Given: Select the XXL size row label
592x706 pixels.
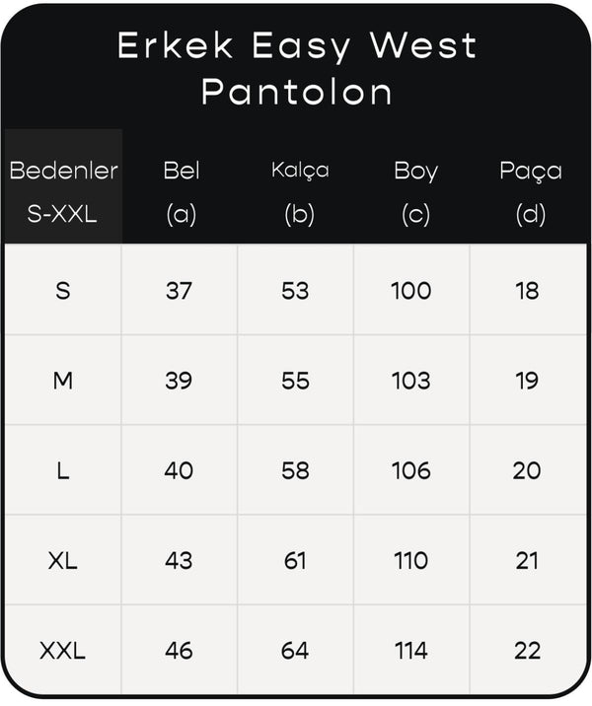Looking at the screenshot, I should click(63, 650).
